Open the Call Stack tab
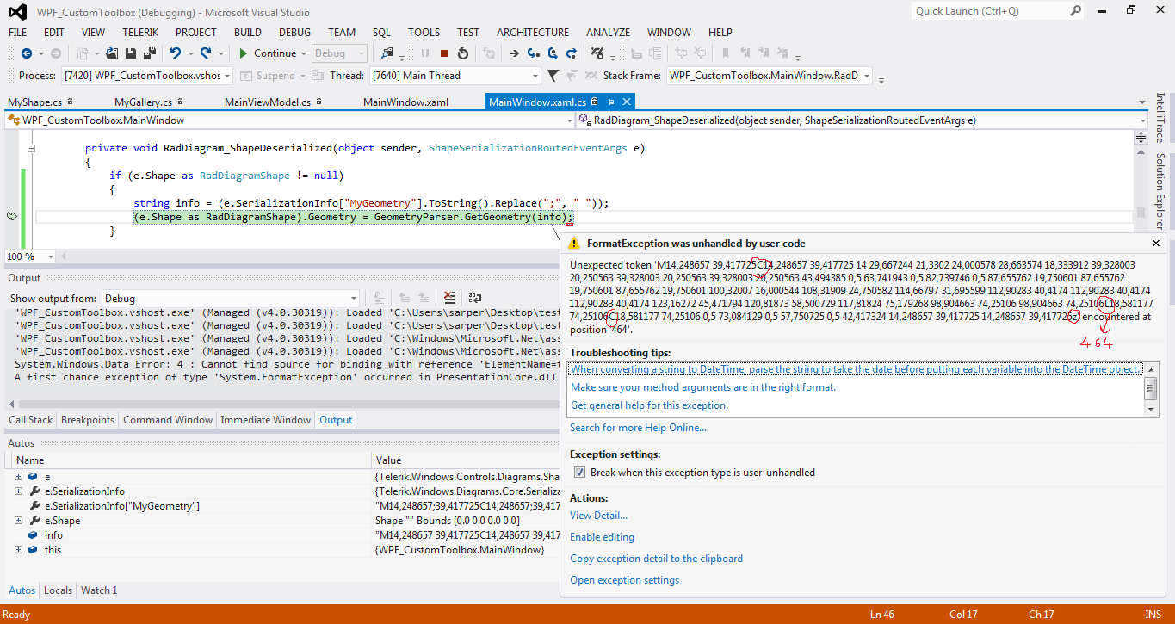1175x624 pixels. click(31, 420)
